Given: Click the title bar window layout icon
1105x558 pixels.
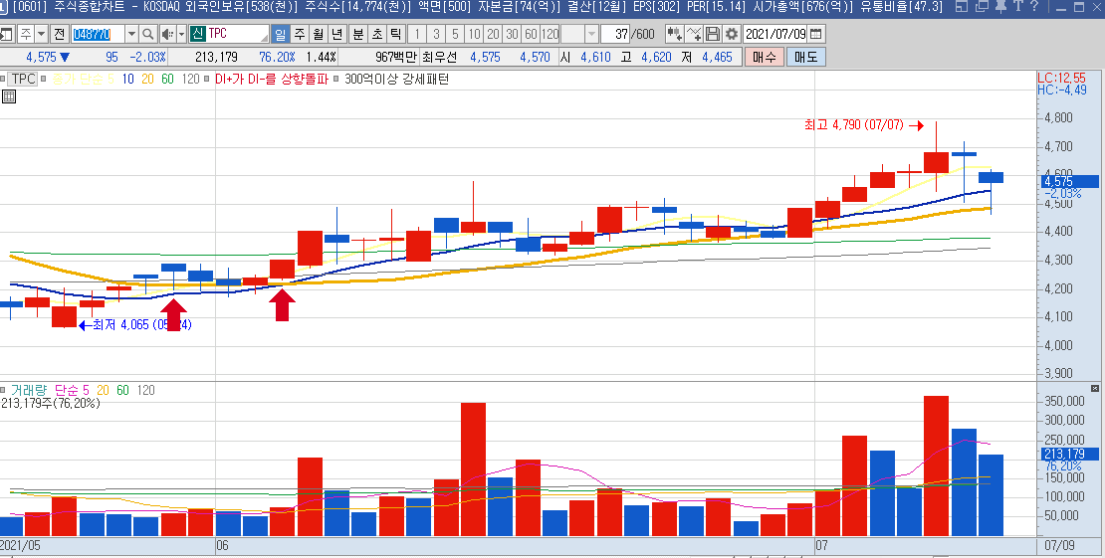Looking at the screenshot, I should [x=964, y=7].
